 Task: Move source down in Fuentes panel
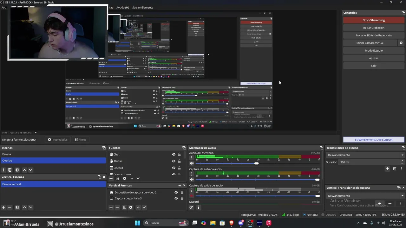click(x=138, y=179)
